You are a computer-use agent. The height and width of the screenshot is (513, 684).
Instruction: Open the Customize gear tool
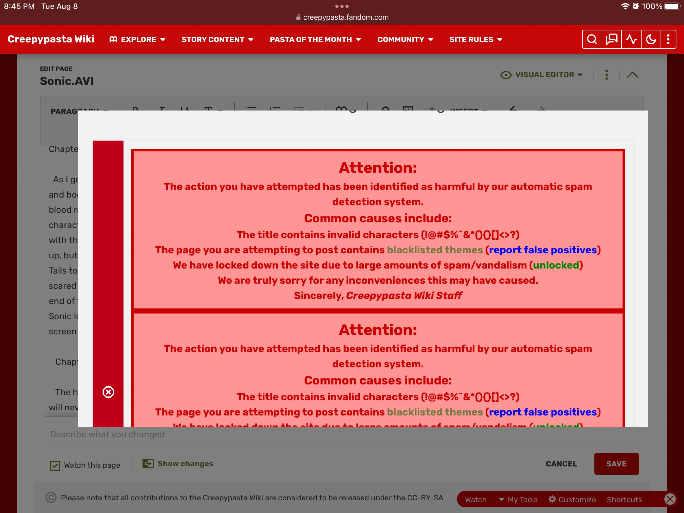[572, 499]
